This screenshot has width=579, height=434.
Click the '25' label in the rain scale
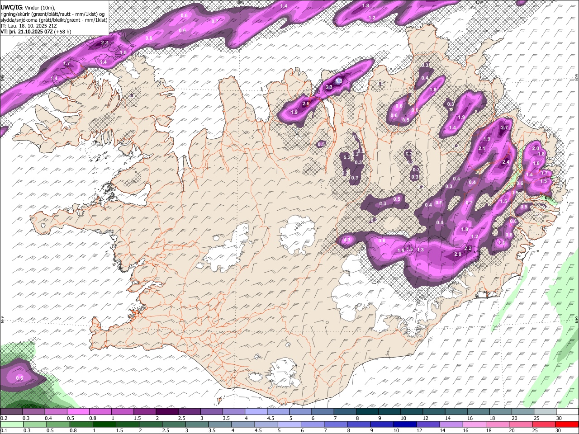pos(536,430)
